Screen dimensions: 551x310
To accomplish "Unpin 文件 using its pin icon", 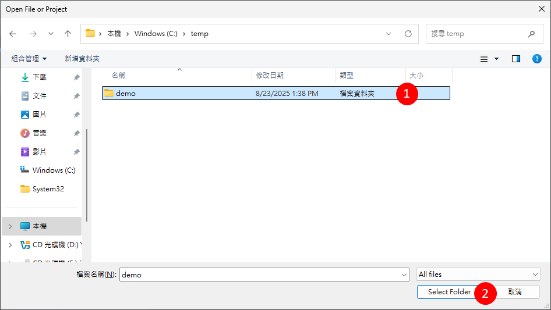I will pos(76,96).
